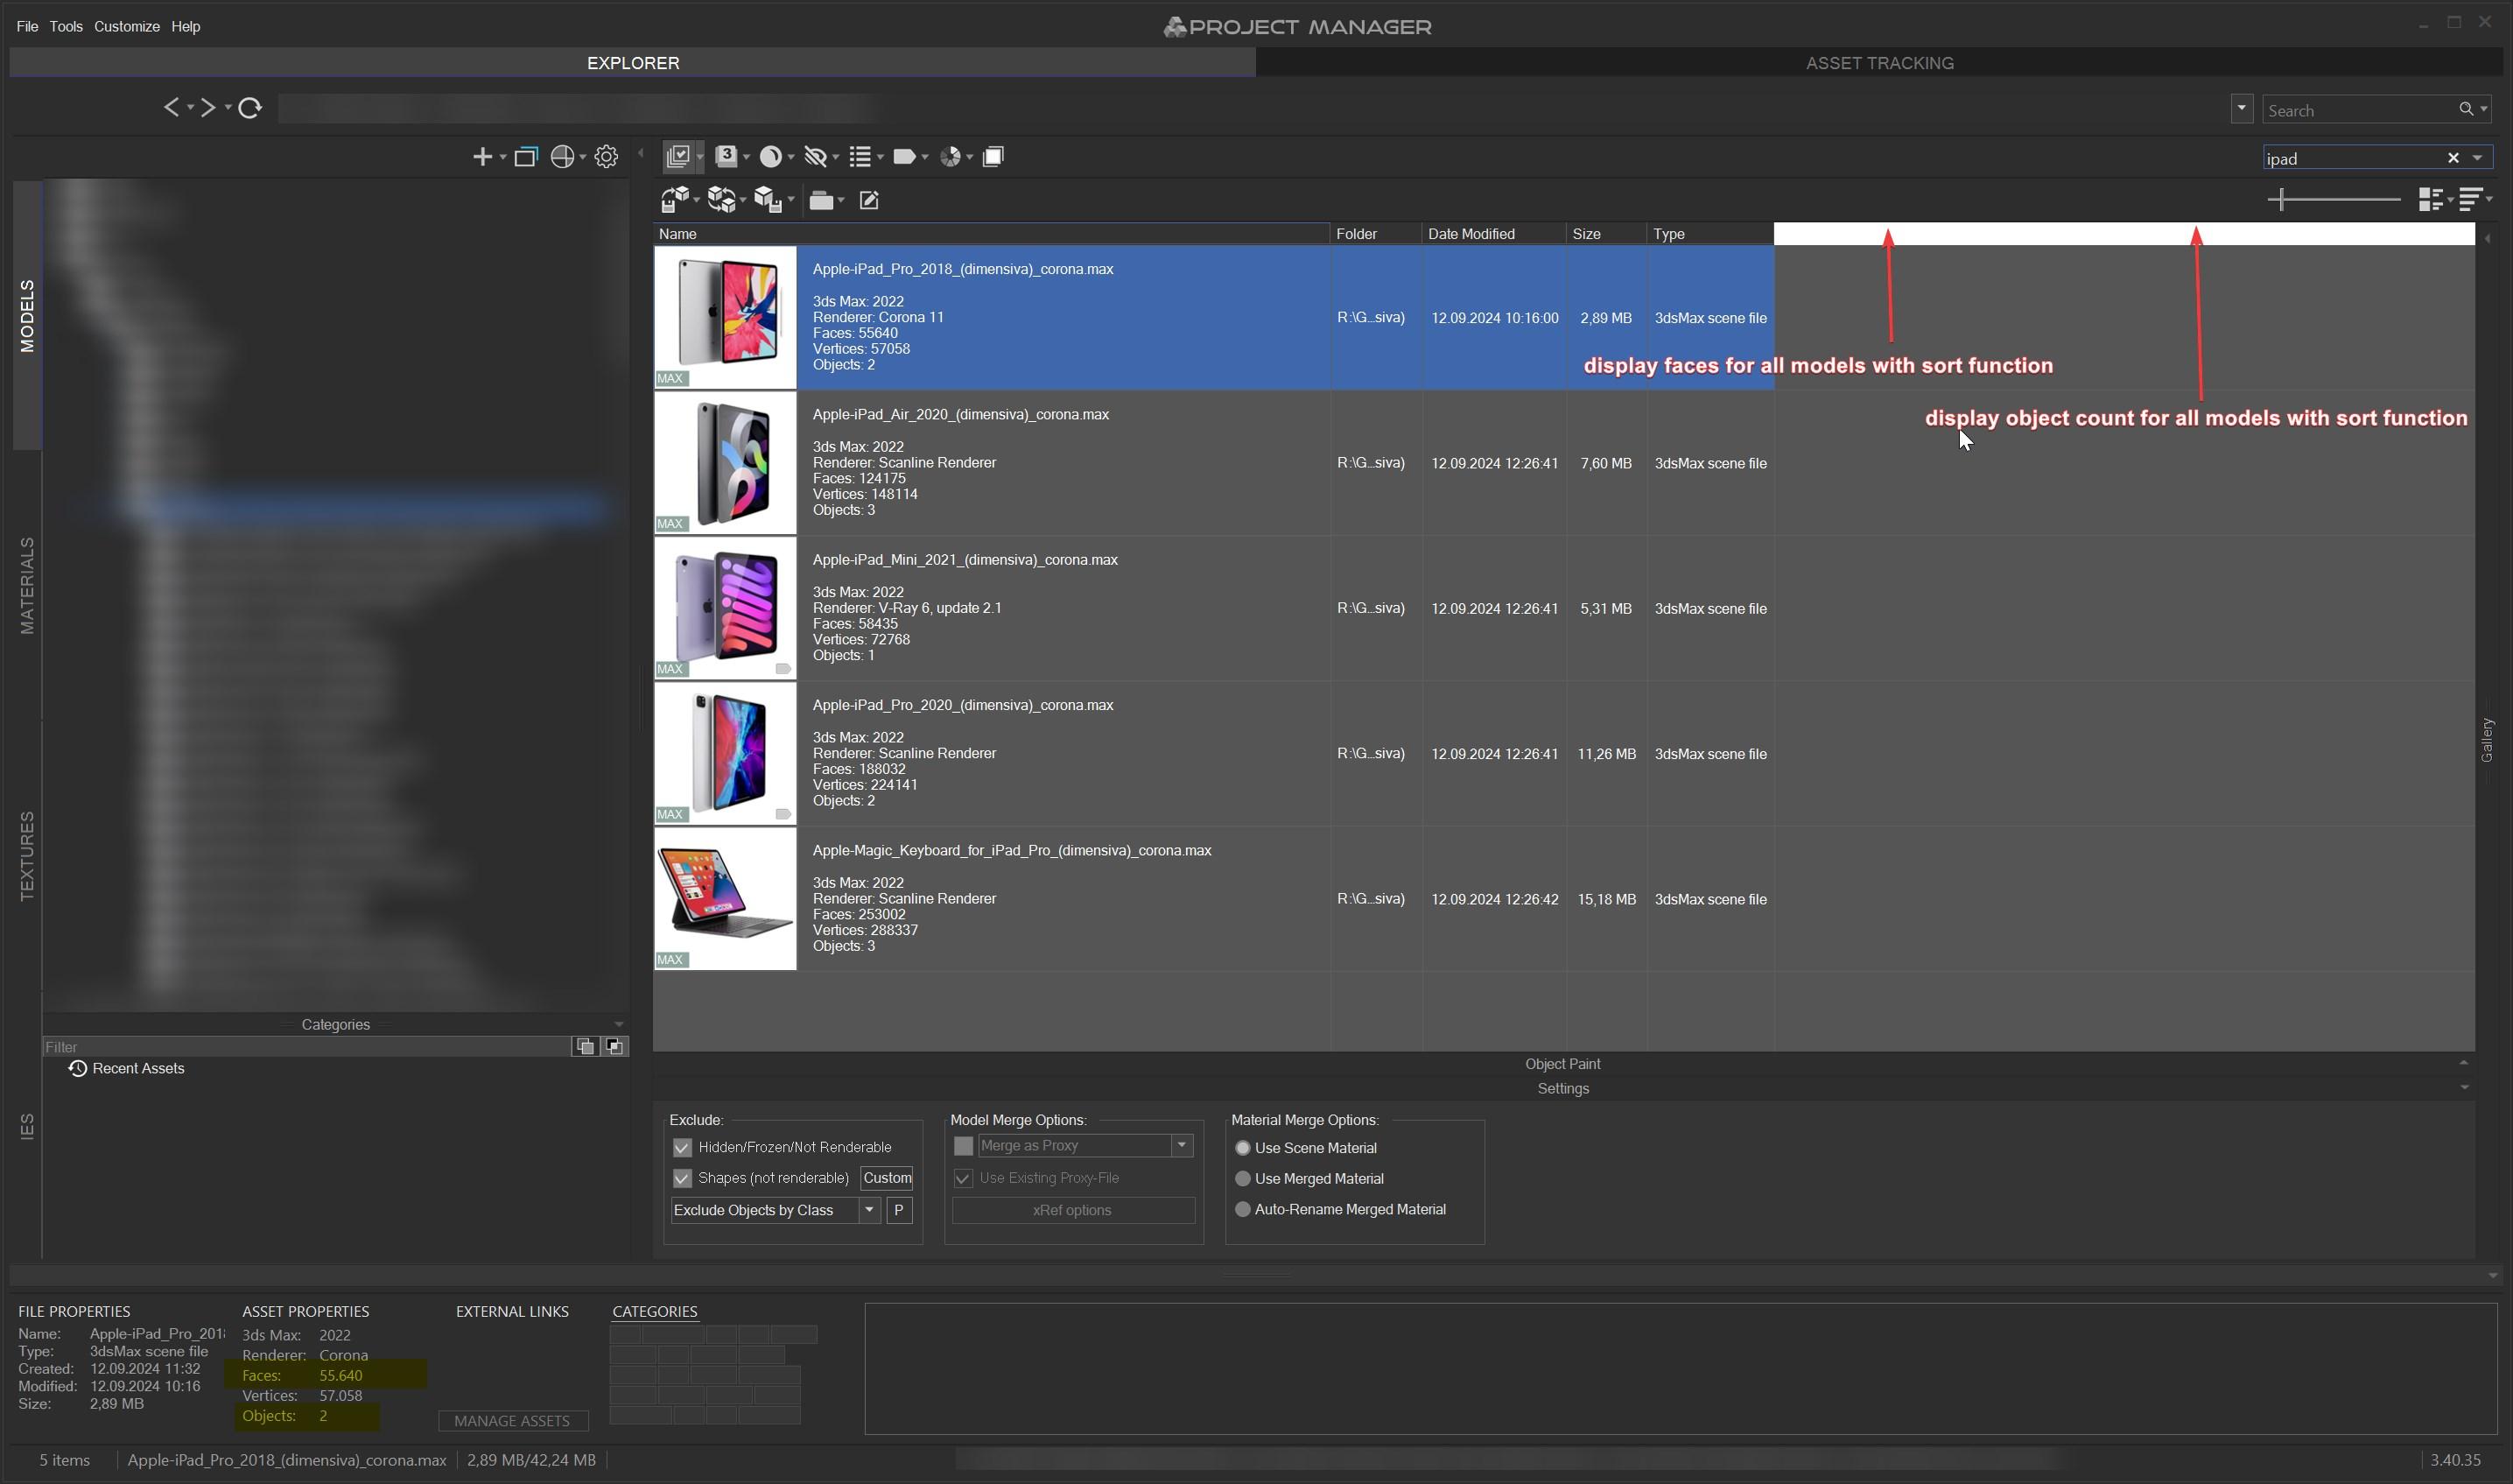Select the Use Merged Material radio button
Viewport: 2513px width, 1484px height.
(1243, 1179)
